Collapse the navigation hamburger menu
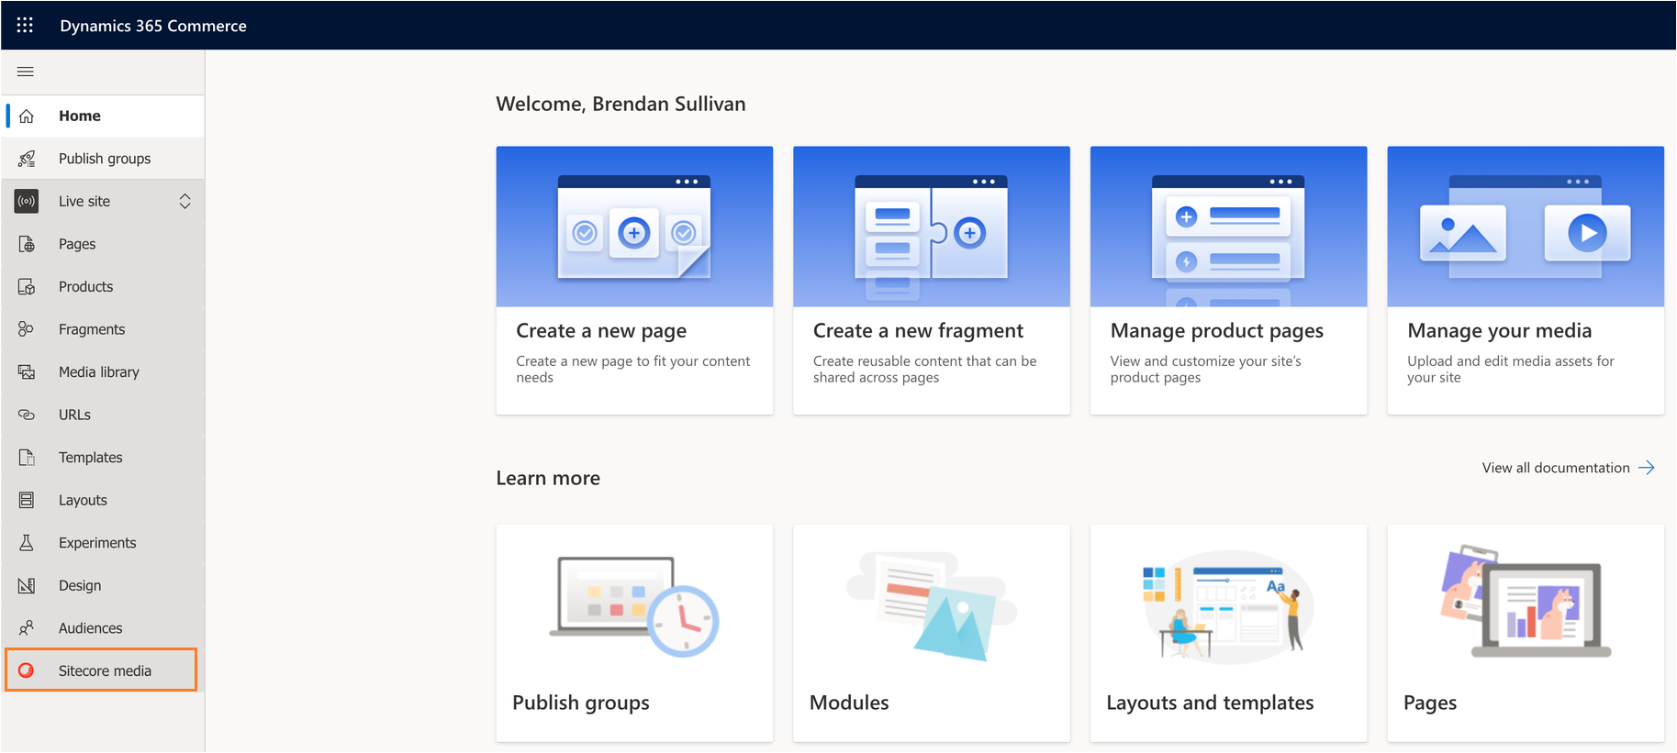 [x=26, y=72]
